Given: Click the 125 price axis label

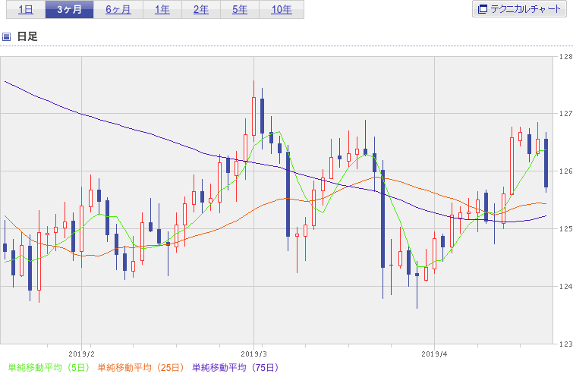Looking at the screenshot, I should pyautogui.click(x=565, y=229).
